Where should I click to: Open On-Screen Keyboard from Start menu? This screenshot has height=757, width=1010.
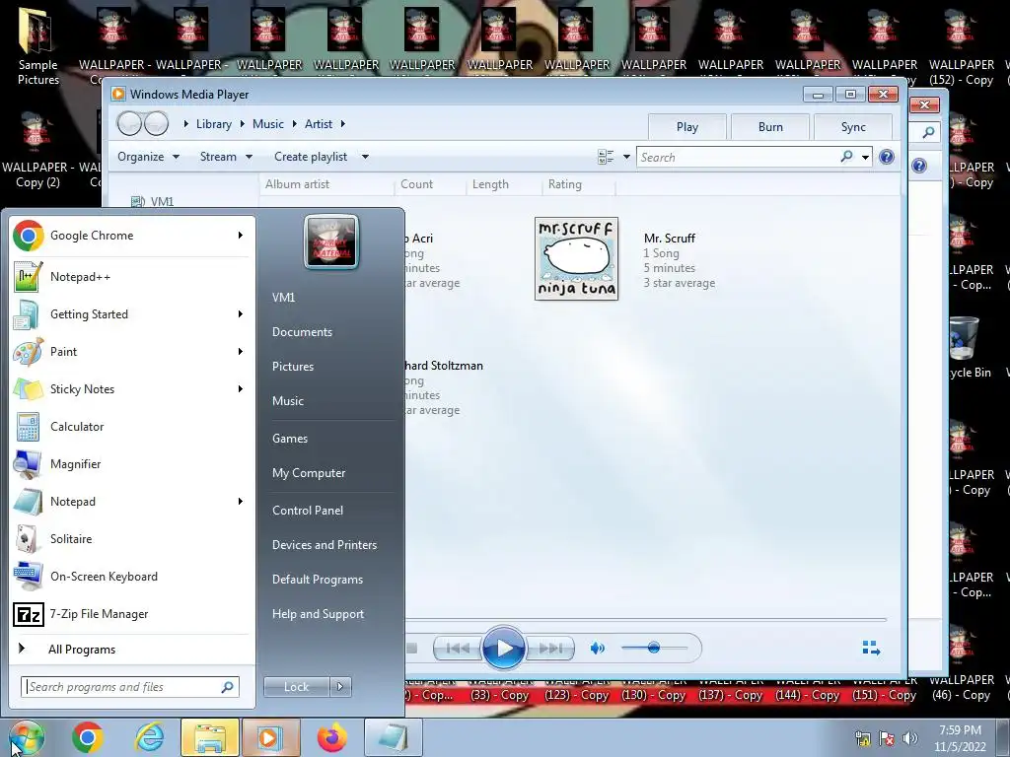click(130, 576)
